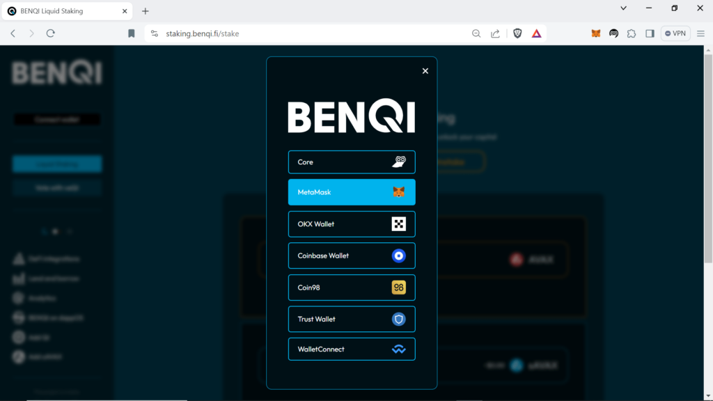Choose Trust Wallet to connect
The width and height of the screenshot is (713, 401).
click(352, 319)
